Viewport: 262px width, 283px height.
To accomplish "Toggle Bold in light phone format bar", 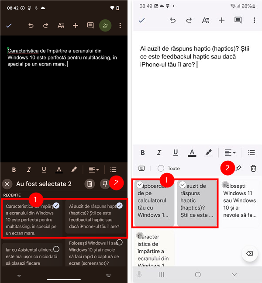I will coord(142,153).
